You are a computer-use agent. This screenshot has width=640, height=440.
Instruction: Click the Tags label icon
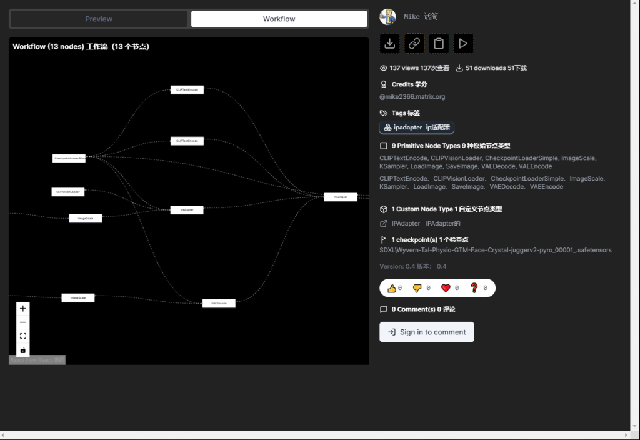[383, 112]
